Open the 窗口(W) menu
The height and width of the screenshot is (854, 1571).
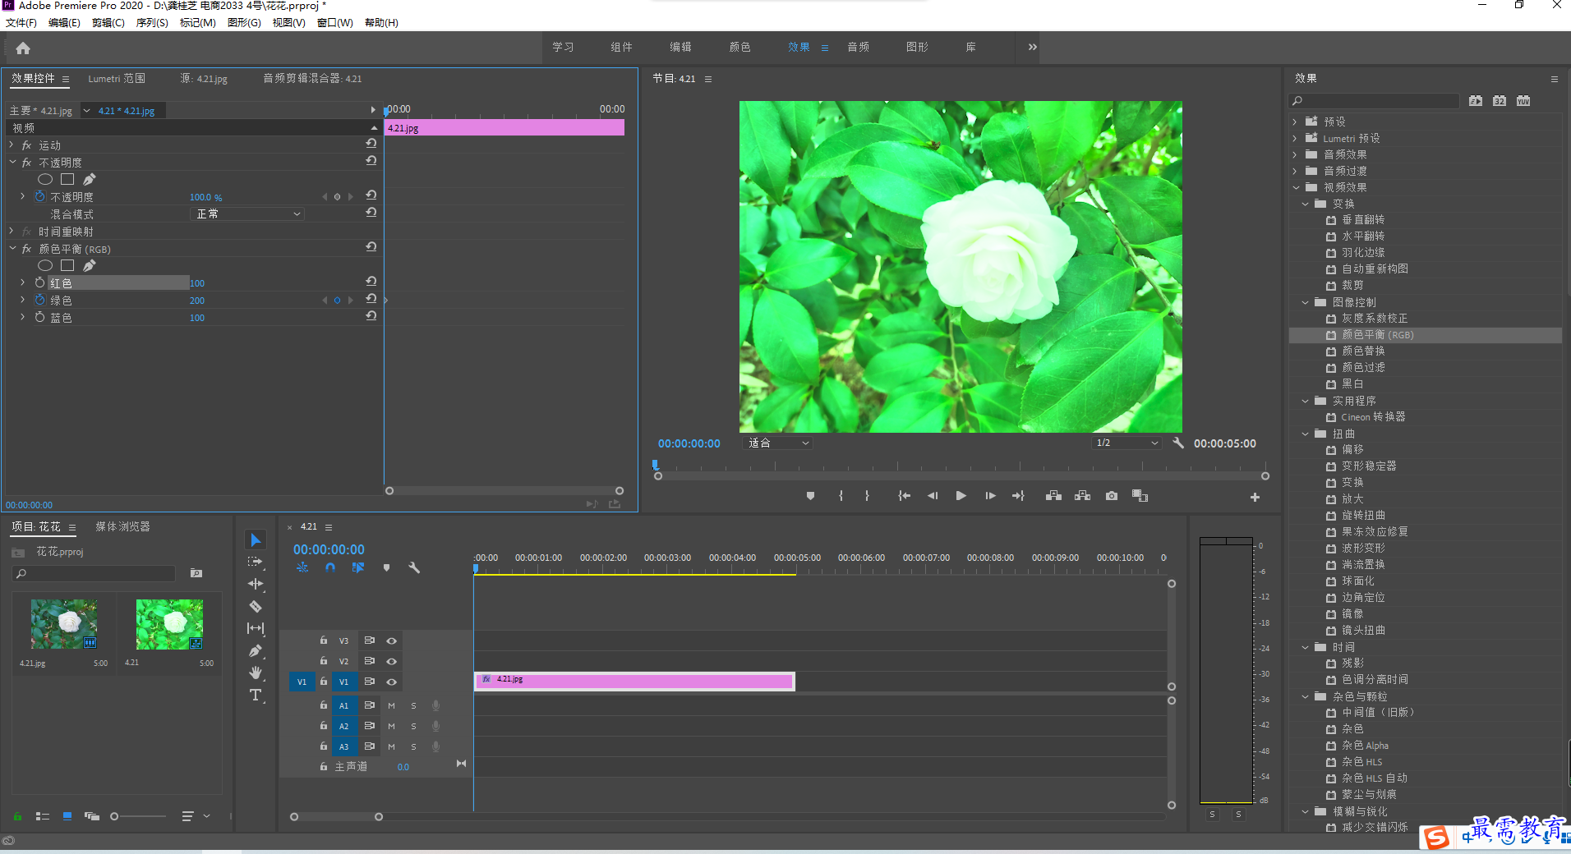tap(334, 23)
